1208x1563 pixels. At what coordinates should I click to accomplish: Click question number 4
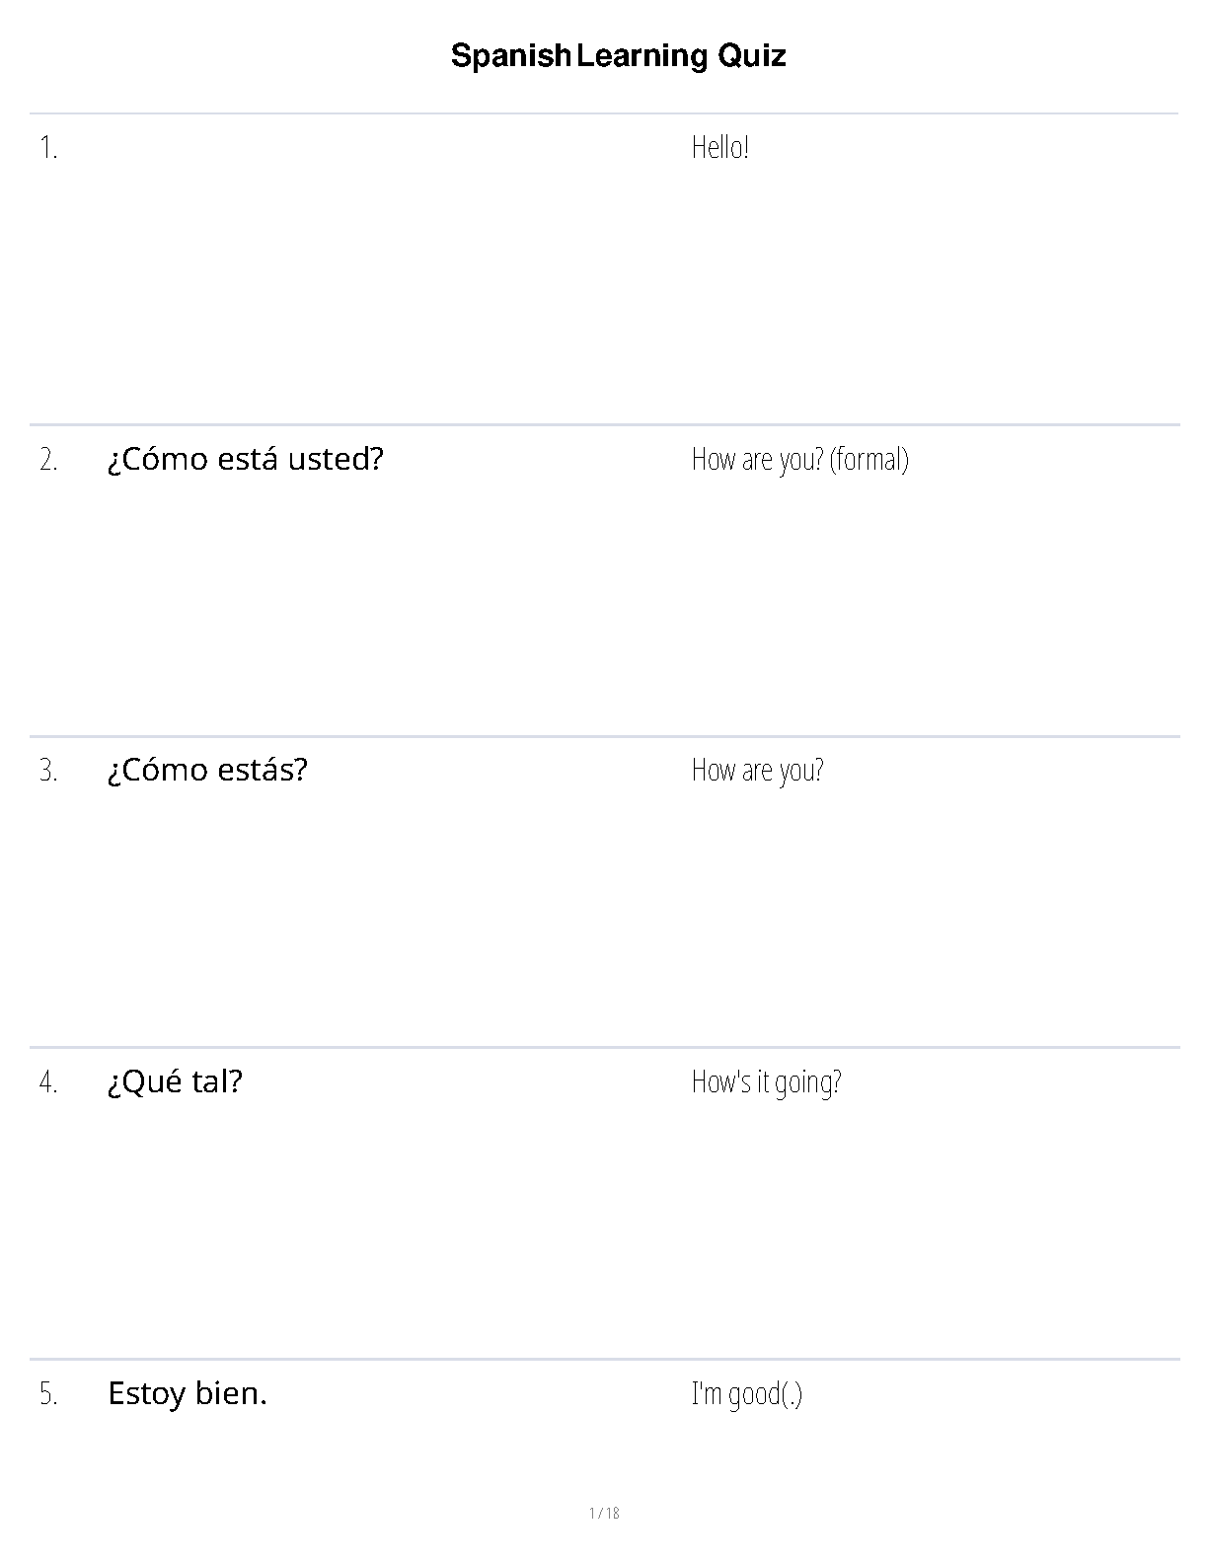[x=48, y=1082]
